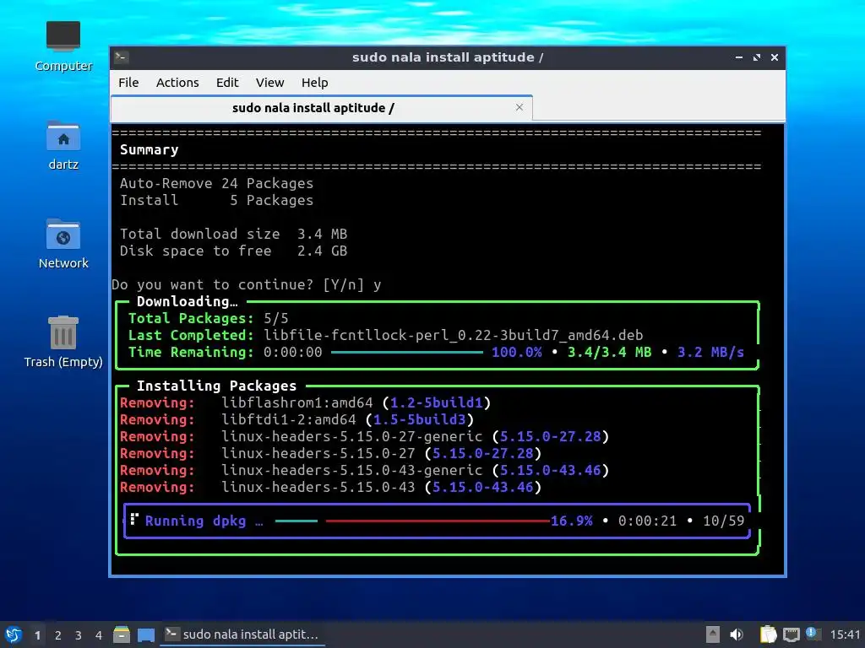865x648 pixels.
Task: Click the 'Installing Packages' heading
Action: (216, 386)
